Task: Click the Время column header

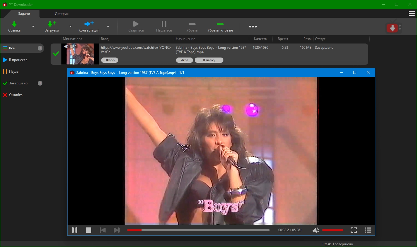Action: 283,39
